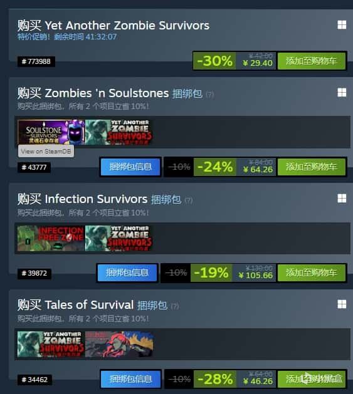Click Windows icon on Yet Another Zombie Survivors
Viewport: 353px width, 394px height.
pos(342,25)
